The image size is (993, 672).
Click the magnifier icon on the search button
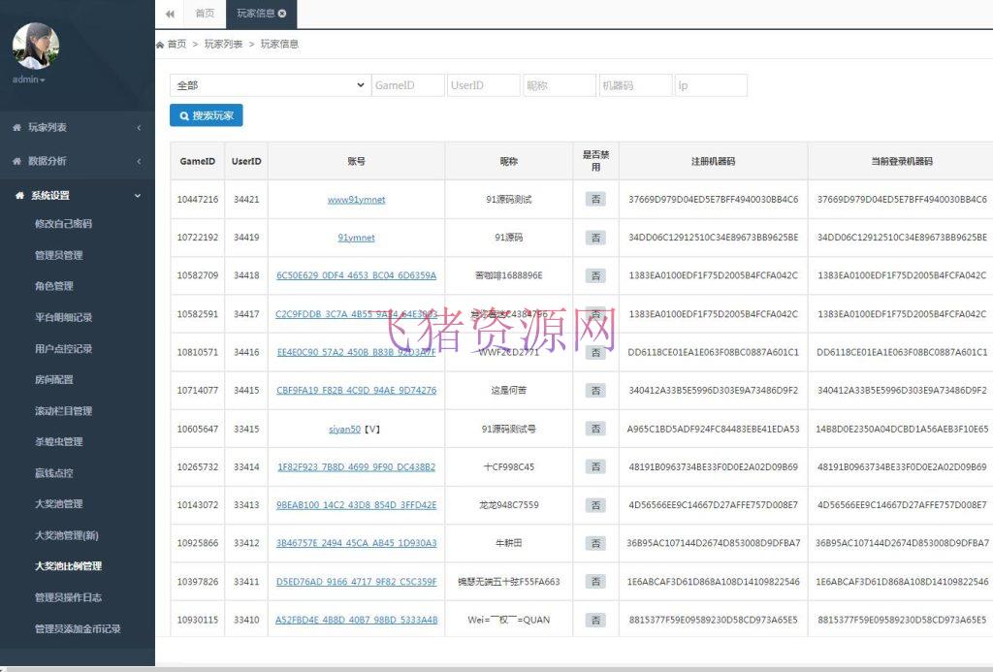184,115
